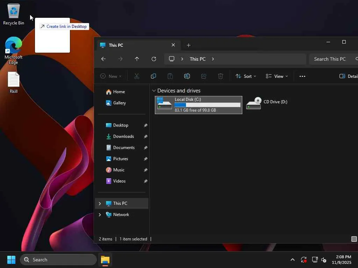
Task: Click the network tray icon
Action: coord(315,260)
